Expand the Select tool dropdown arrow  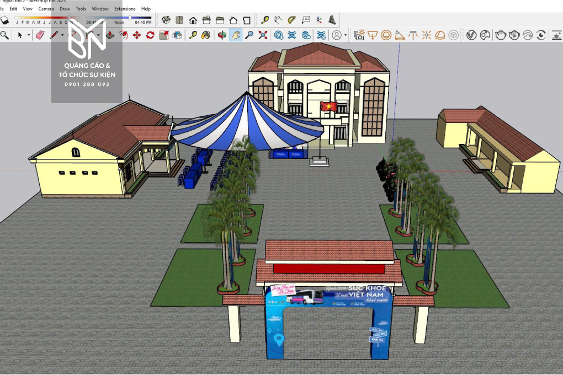[29, 35]
